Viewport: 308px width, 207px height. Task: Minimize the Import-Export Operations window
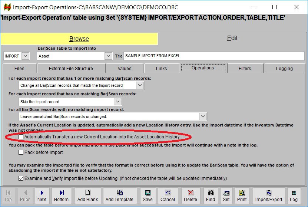[253, 7]
